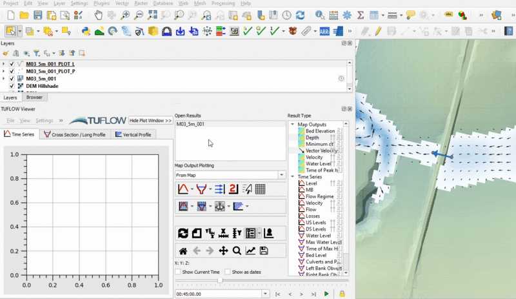Uncheck the DEM Hillshade layer visibility
516x299 pixels.
click(x=12, y=85)
